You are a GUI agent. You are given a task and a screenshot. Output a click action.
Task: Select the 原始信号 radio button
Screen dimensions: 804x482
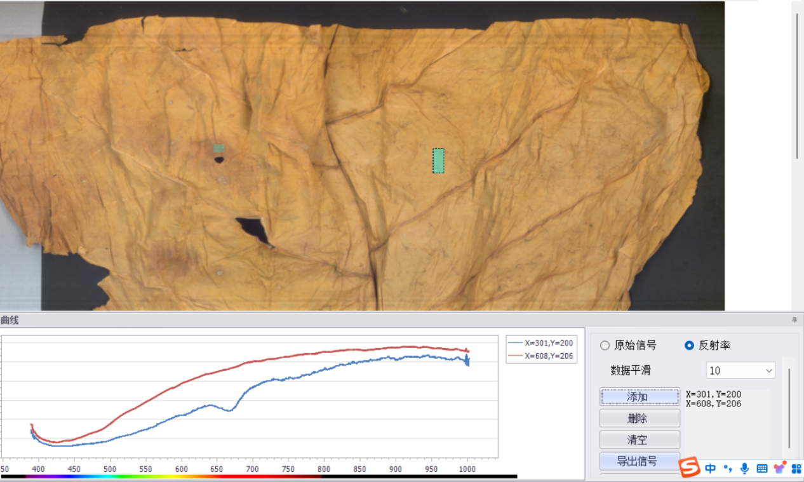click(605, 345)
